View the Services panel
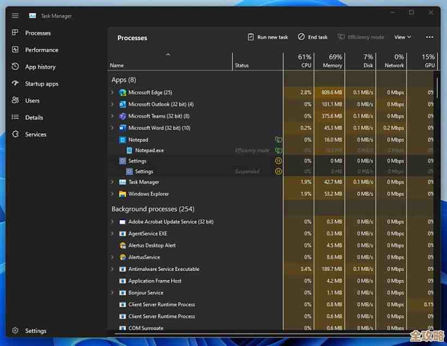Screen dimensions: 447x346 pyautogui.click(x=35, y=134)
